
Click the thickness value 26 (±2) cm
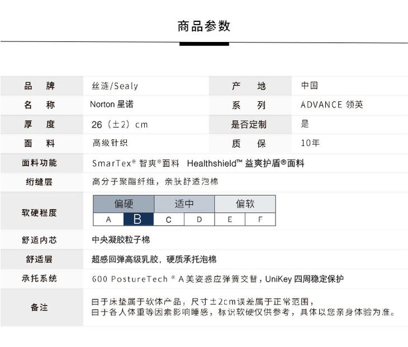tap(120, 124)
